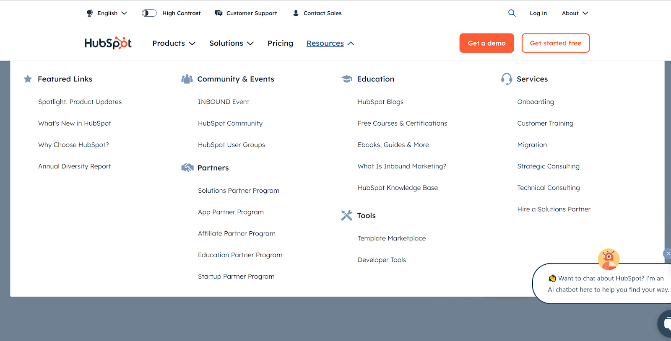The image size is (671, 341).
Task: Open HubSpot Blogs
Action: [x=381, y=102]
